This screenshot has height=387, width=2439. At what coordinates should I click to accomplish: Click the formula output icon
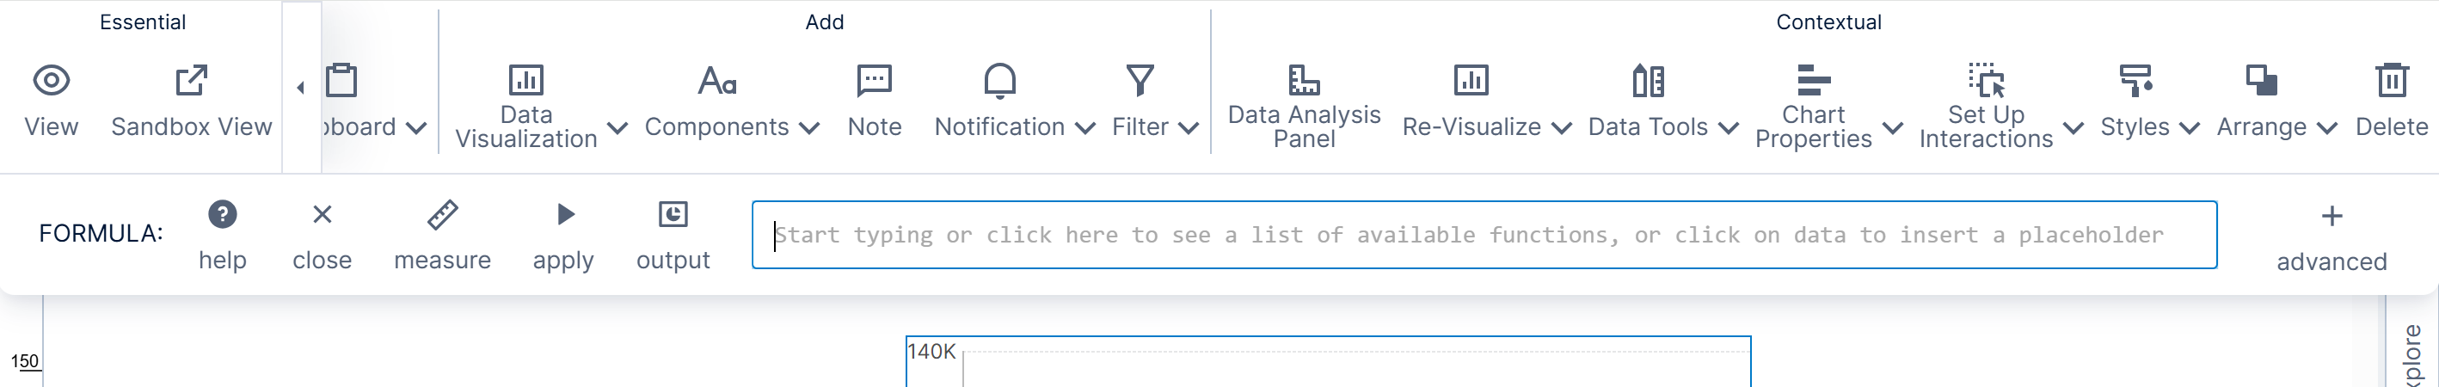click(x=673, y=216)
